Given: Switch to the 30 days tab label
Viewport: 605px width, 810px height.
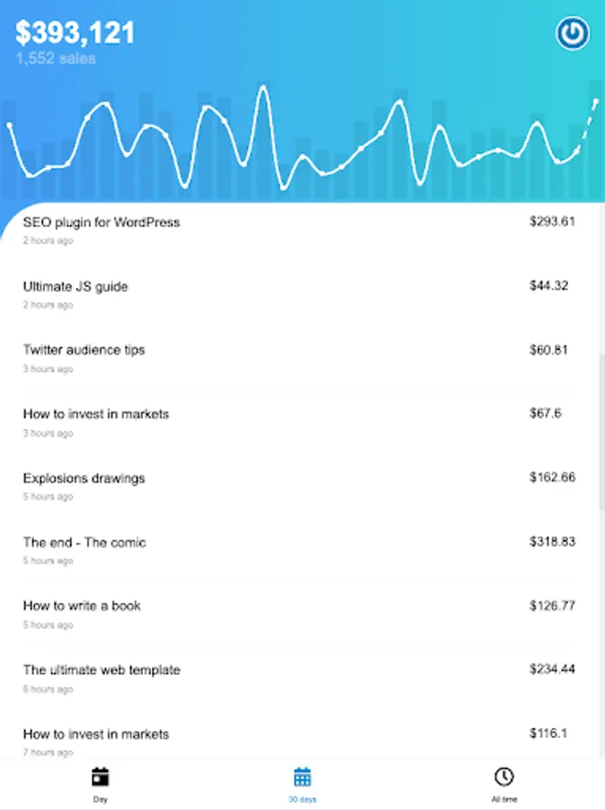Looking at the screenshot, I should [302, 799].
